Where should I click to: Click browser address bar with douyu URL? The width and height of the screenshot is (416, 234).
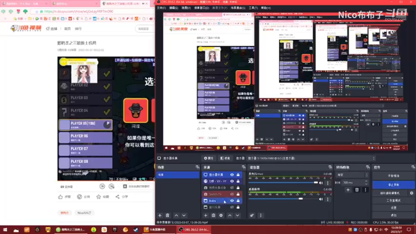pyautogui.click(x=92, y=11)
